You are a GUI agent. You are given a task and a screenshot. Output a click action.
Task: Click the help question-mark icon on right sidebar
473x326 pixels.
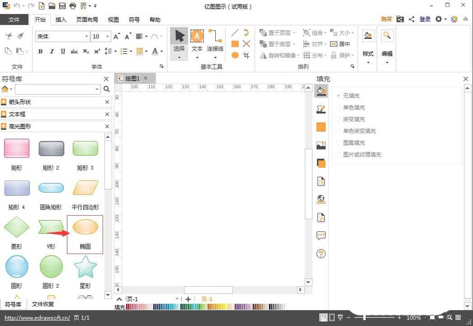point(321,254)
